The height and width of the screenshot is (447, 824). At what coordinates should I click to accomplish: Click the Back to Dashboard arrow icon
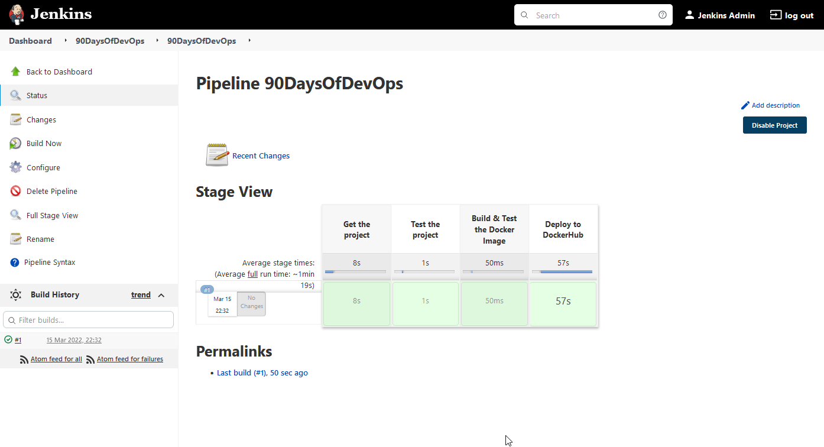point(16,72)
